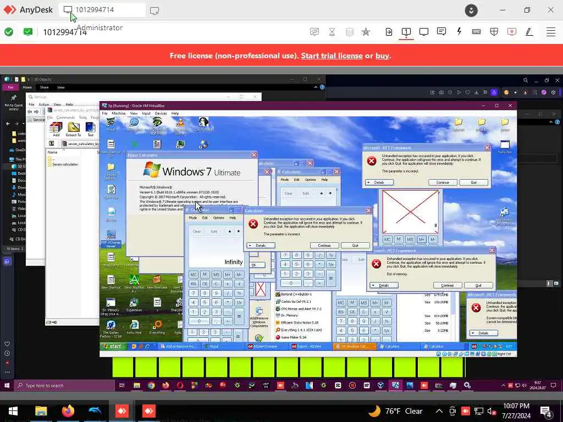The width and height of the screenshot is (563, 422).
Task: Activate AnyDesk whiteboard pen icon
Action: (x=529, y=31)
